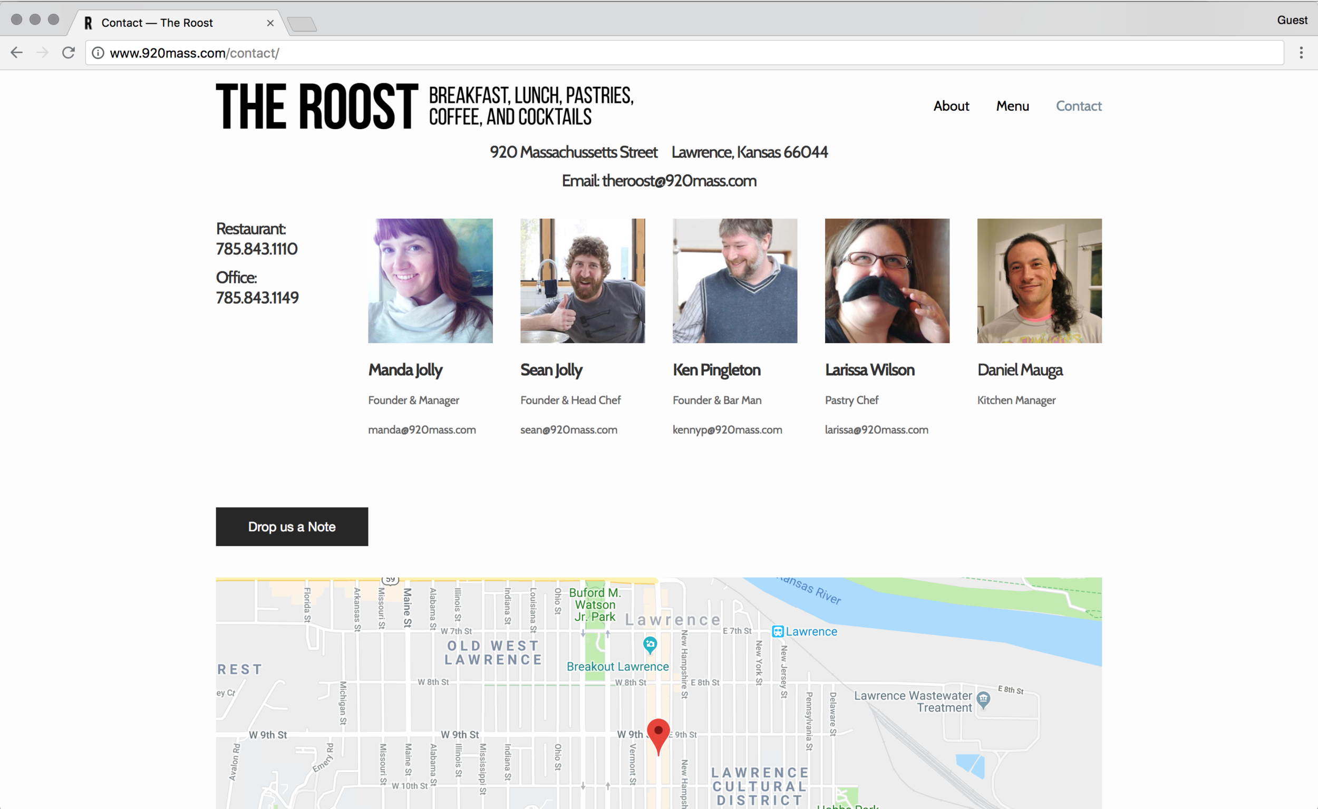Image resolution: width=1318 pixels, height=809 pixels.
Task: Click theroost@920mass.com email link
Action: 679,181
